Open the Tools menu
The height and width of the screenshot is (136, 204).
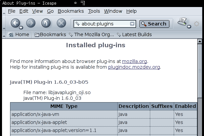(94, 11)
